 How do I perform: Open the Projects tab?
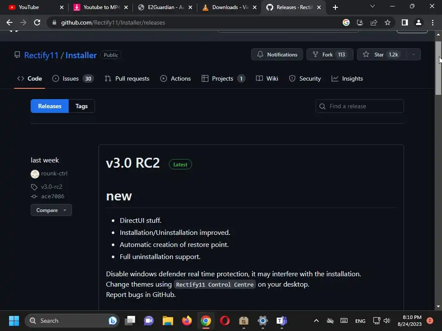[x=223, y=78]
